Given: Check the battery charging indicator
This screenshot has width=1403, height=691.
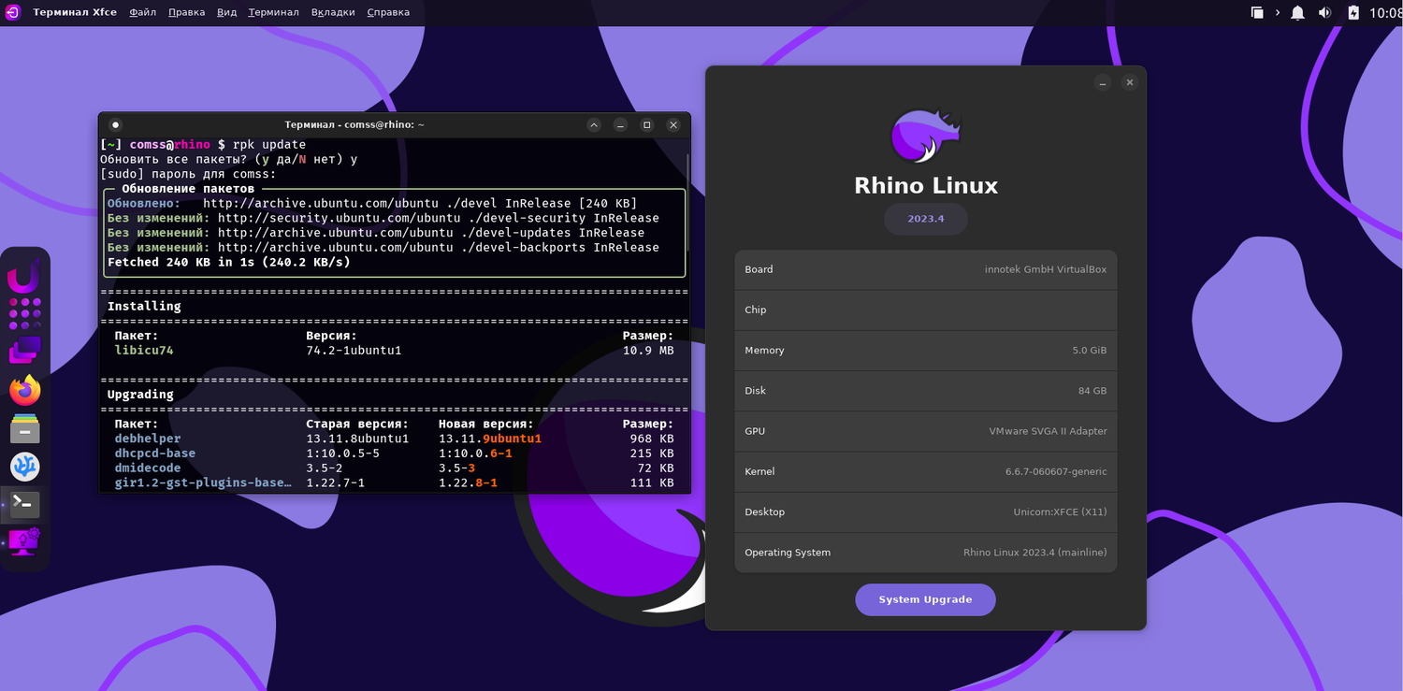Looking at the screenshot, I should 1352,12.
